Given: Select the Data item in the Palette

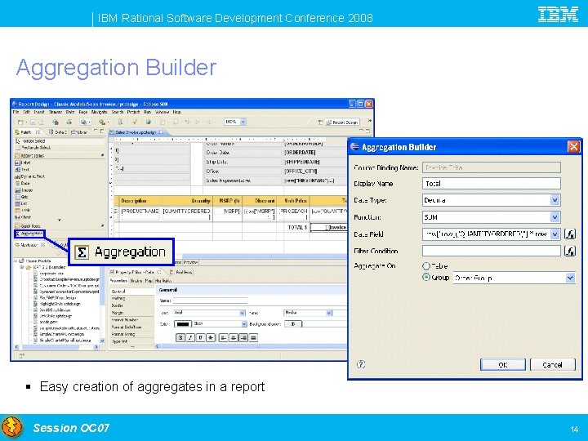Looking at the screenshot, I should [x=22, y=184].
